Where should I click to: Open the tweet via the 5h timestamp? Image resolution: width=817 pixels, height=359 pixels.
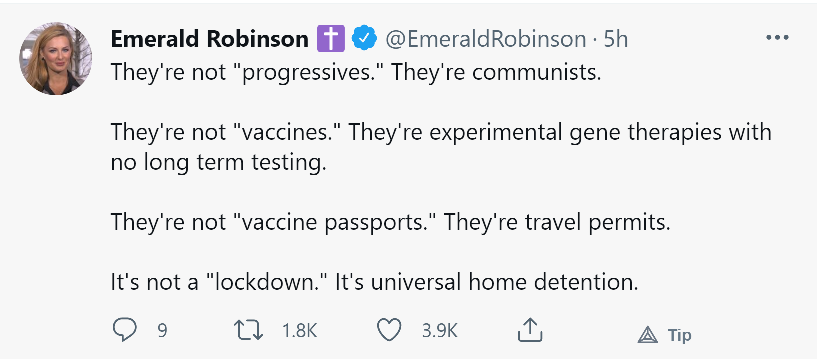pos(616,39)
